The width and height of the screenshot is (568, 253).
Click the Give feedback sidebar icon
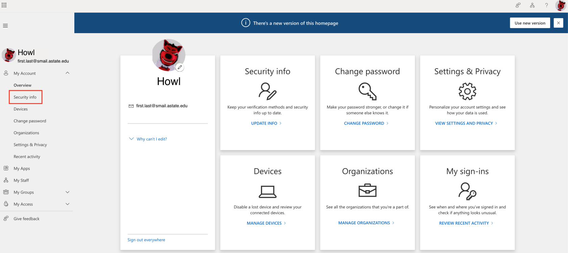(x=6, y=219)
